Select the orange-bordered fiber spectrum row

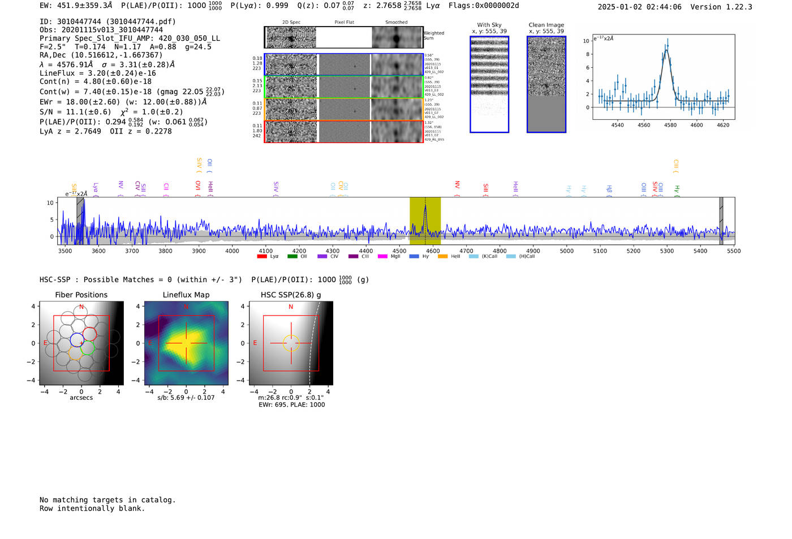344,109
